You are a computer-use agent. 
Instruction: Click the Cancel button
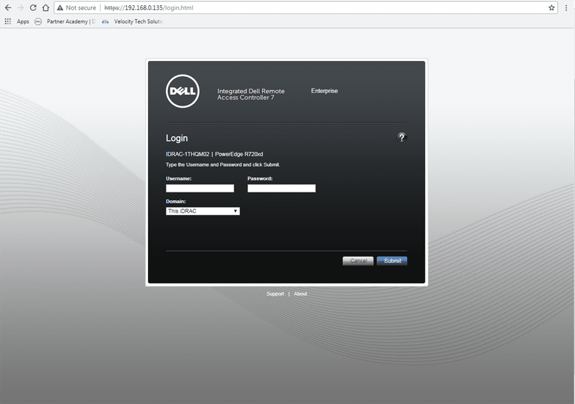[358, 261]
